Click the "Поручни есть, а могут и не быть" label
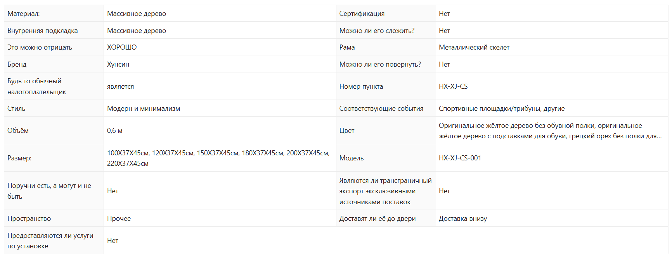Image resolution: width=672 pixels, height=258 pixels. (x=49, y=191)
